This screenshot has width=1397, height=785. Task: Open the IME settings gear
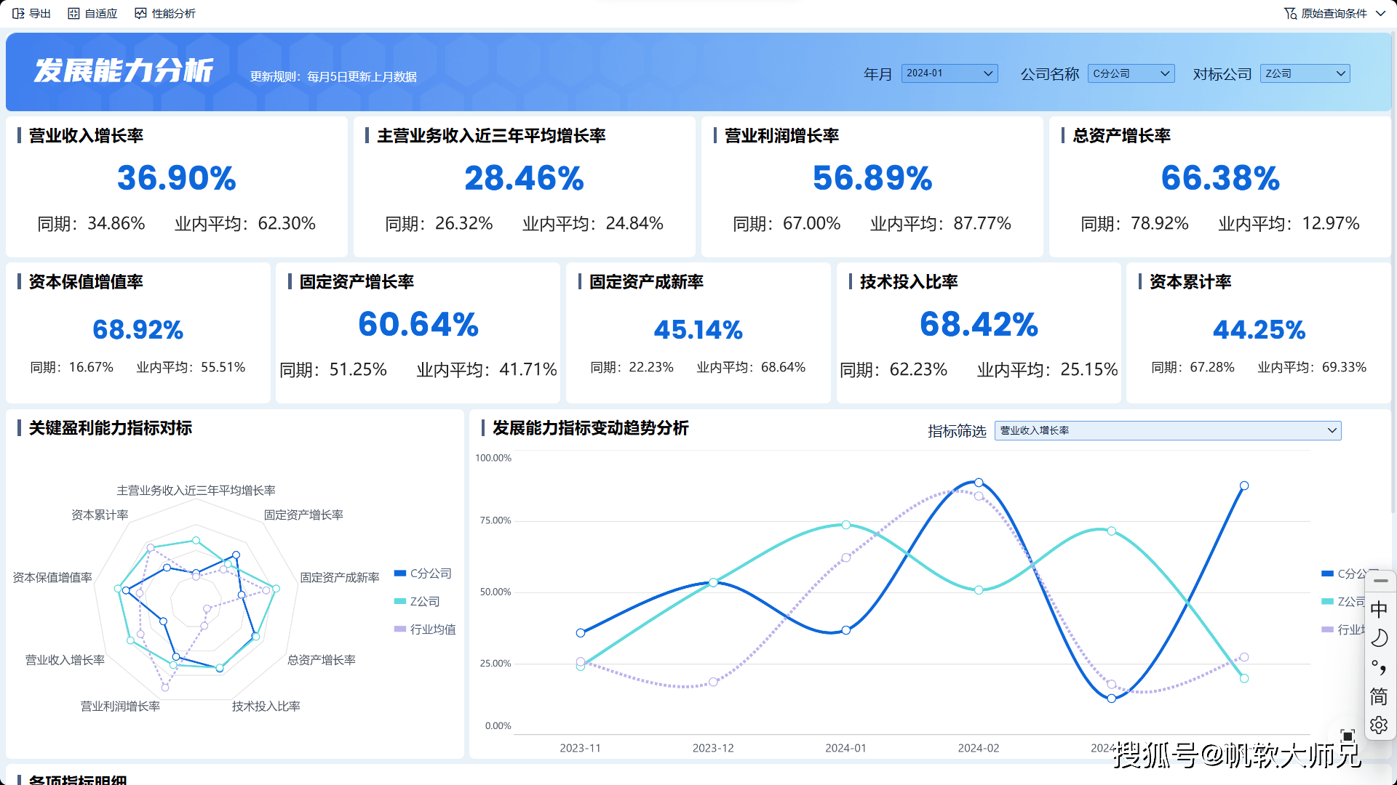[x=1379, y=725]
